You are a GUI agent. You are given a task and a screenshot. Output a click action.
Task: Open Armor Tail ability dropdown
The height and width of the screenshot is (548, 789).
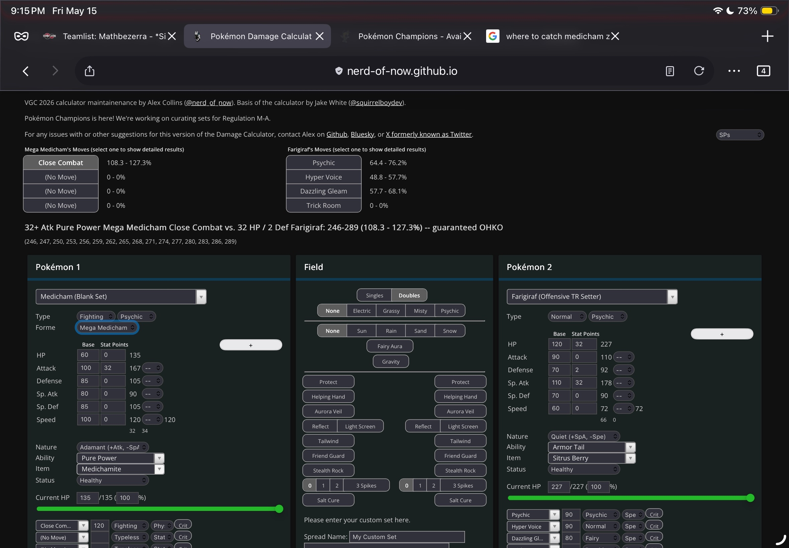pyautogui.click(x=591, y=447)
